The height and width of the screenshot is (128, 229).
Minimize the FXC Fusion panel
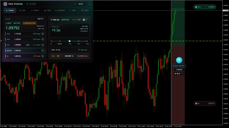coord(89,4)
